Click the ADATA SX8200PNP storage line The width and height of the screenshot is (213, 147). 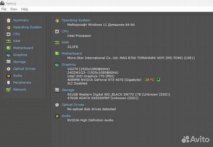tap(103, 98)
